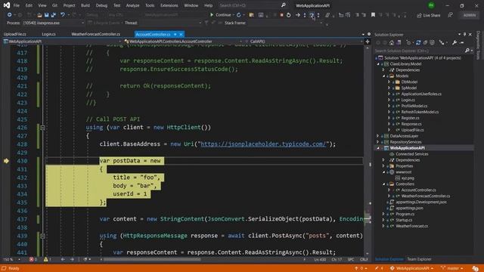Image resolution: width=484 pixels, height=272 pixels.
Task: Open the Debug menu
Action: (101, 5)
